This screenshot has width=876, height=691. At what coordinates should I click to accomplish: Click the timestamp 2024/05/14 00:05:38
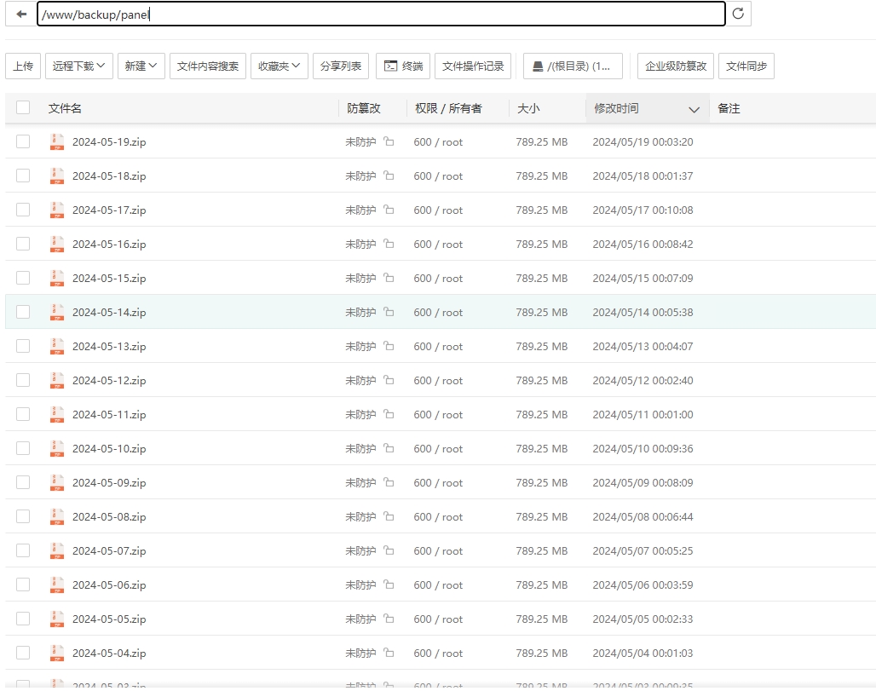tap(643, 312)
